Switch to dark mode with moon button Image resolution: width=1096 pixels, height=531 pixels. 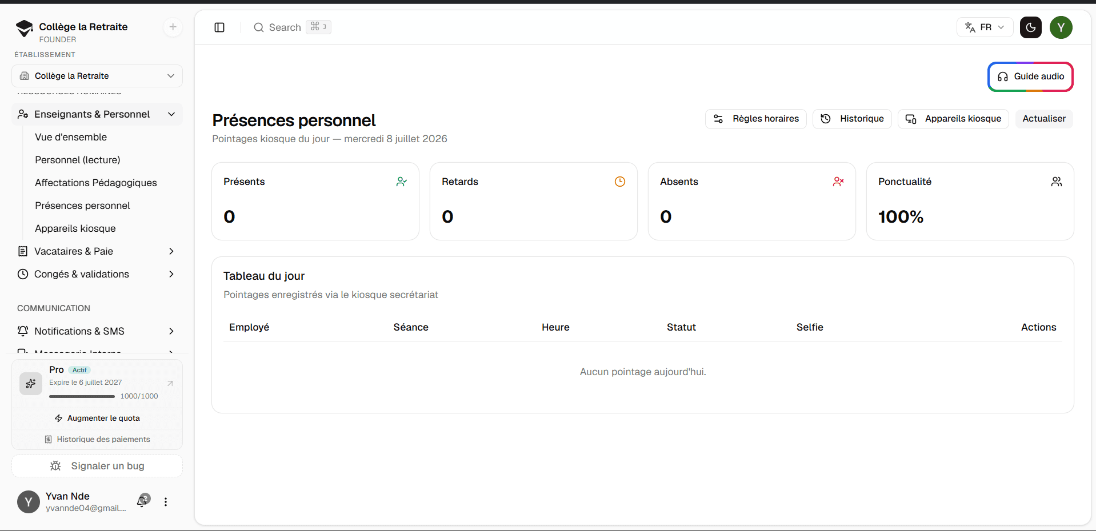point(1031,27)
